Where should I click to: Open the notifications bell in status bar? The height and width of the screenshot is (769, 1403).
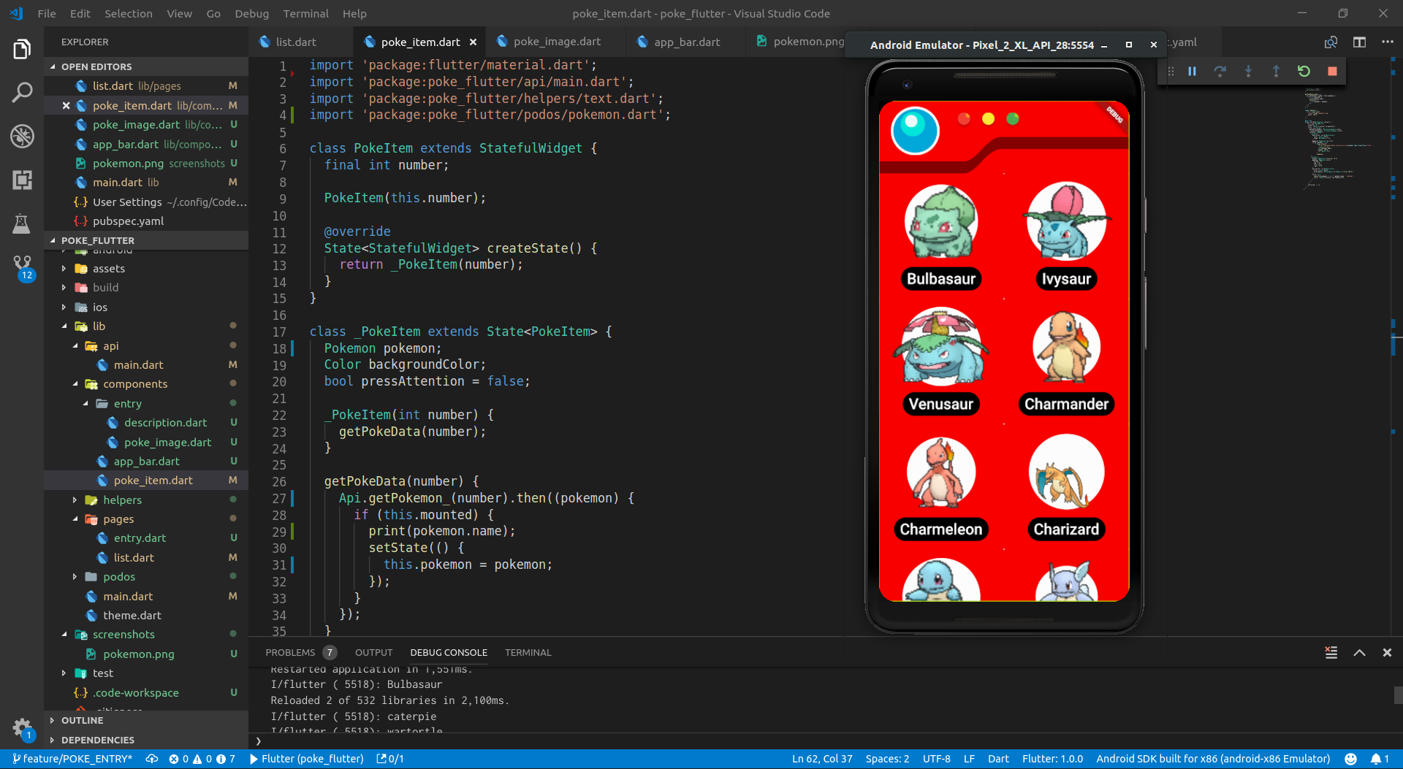1380,759
